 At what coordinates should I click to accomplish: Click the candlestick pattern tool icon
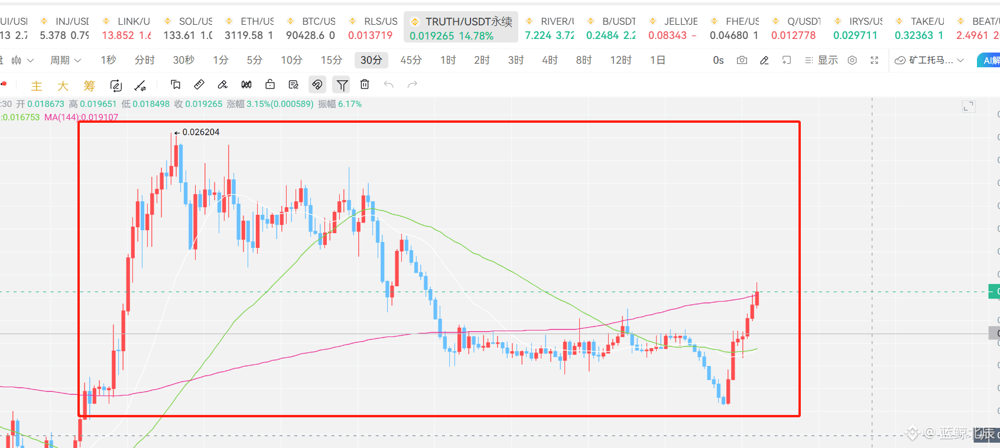(x=246, y=84)
